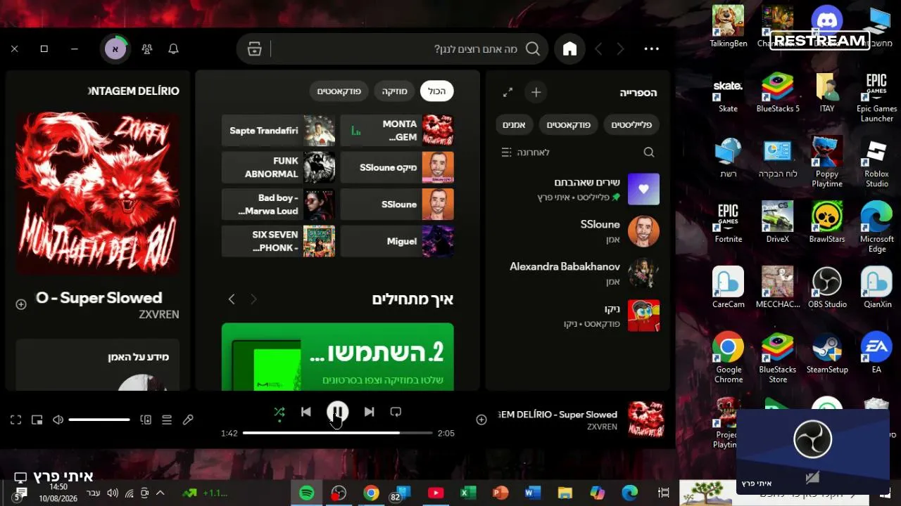This screenshot has height=506, width=901.
Task: Mute the Spotify volume
Action: (58, 420)
